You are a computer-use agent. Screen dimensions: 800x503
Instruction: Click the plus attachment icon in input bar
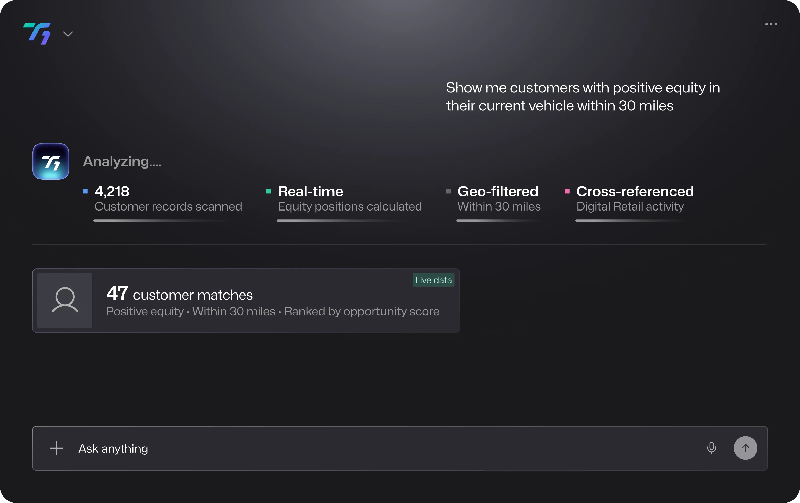[x=56, y=448]
